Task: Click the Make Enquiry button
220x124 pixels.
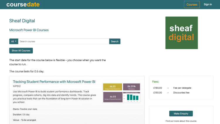Action: point(181,114)
